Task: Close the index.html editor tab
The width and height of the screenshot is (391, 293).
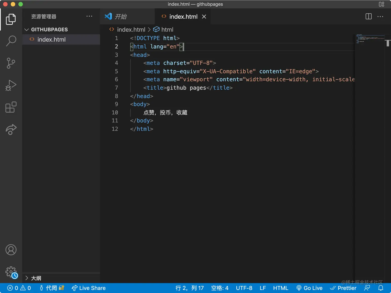Action: 204,17
